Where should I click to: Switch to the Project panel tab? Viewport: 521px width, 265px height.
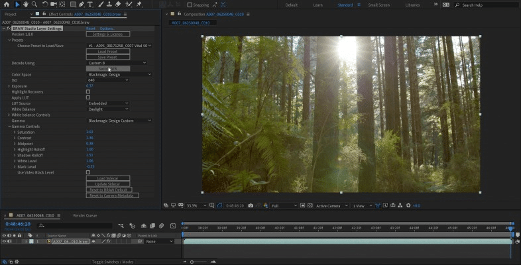pos(11,14)
